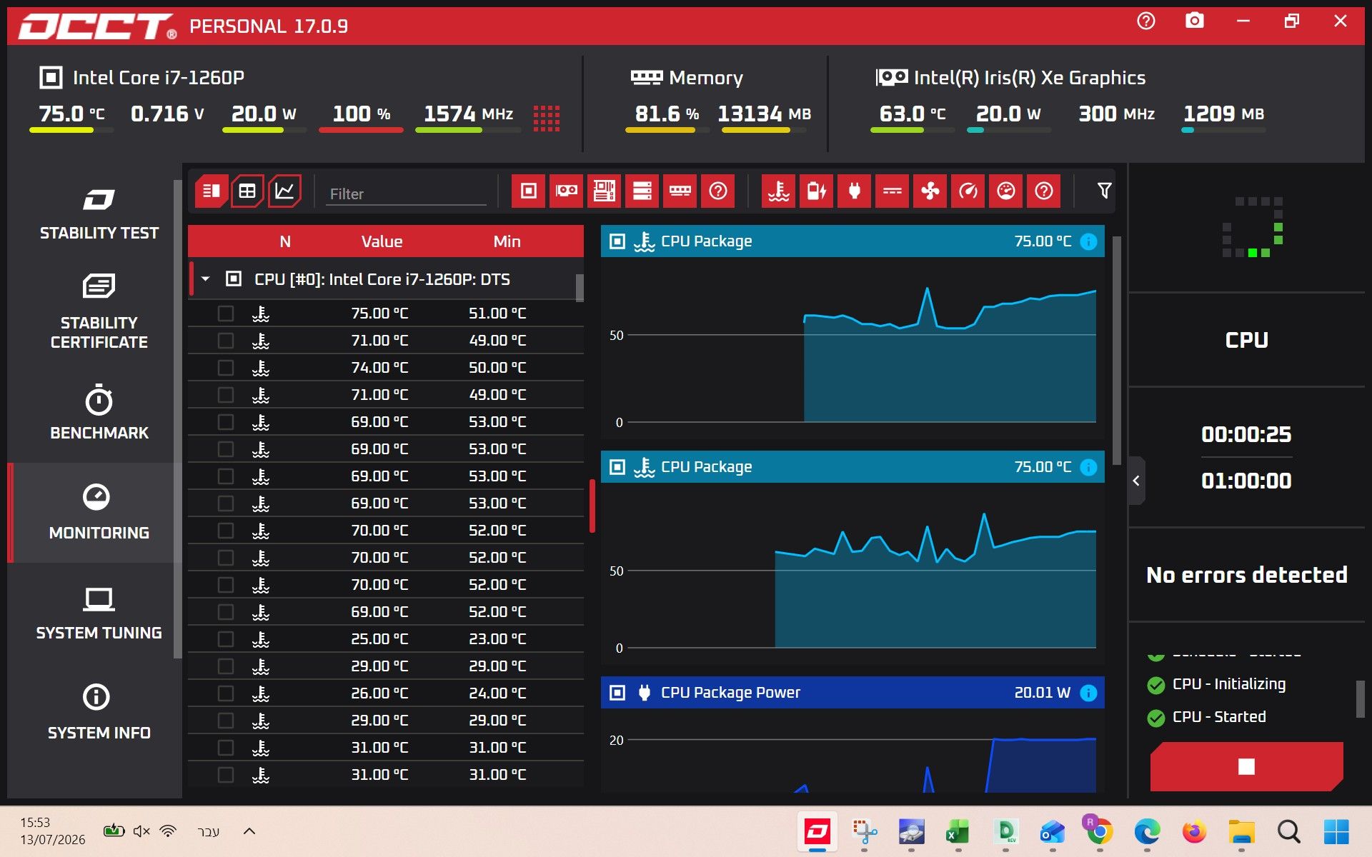Click the CPU core activity dot grid icon

(x=547, y=119)
